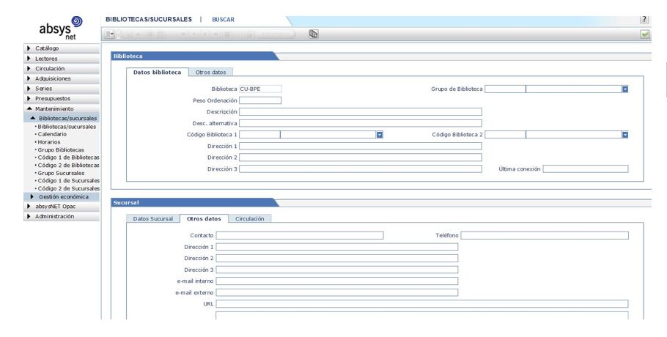Expand the Catálogo menu section

pyautogui.click(x=29, y=48)
